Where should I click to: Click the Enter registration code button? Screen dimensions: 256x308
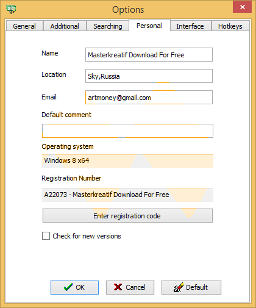pos(127,216)
